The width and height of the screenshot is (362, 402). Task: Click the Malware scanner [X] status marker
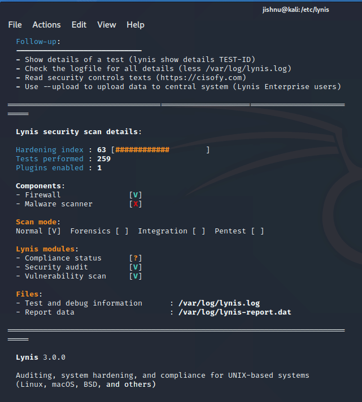tap(136, 204)
